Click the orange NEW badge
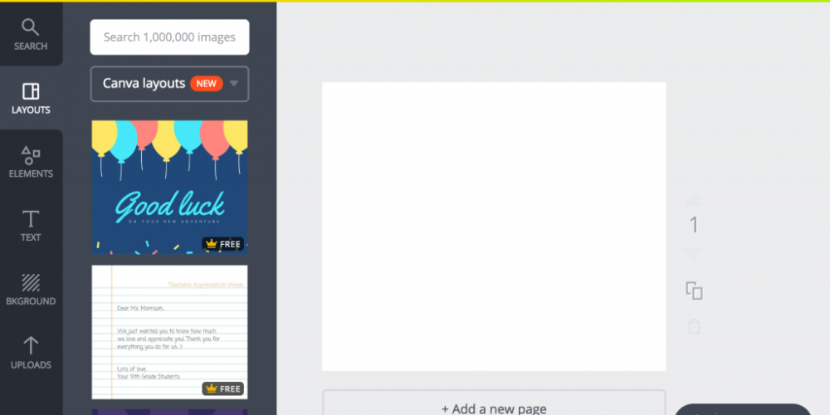This screenshot has height=415, width=830. tap(206, 84)
